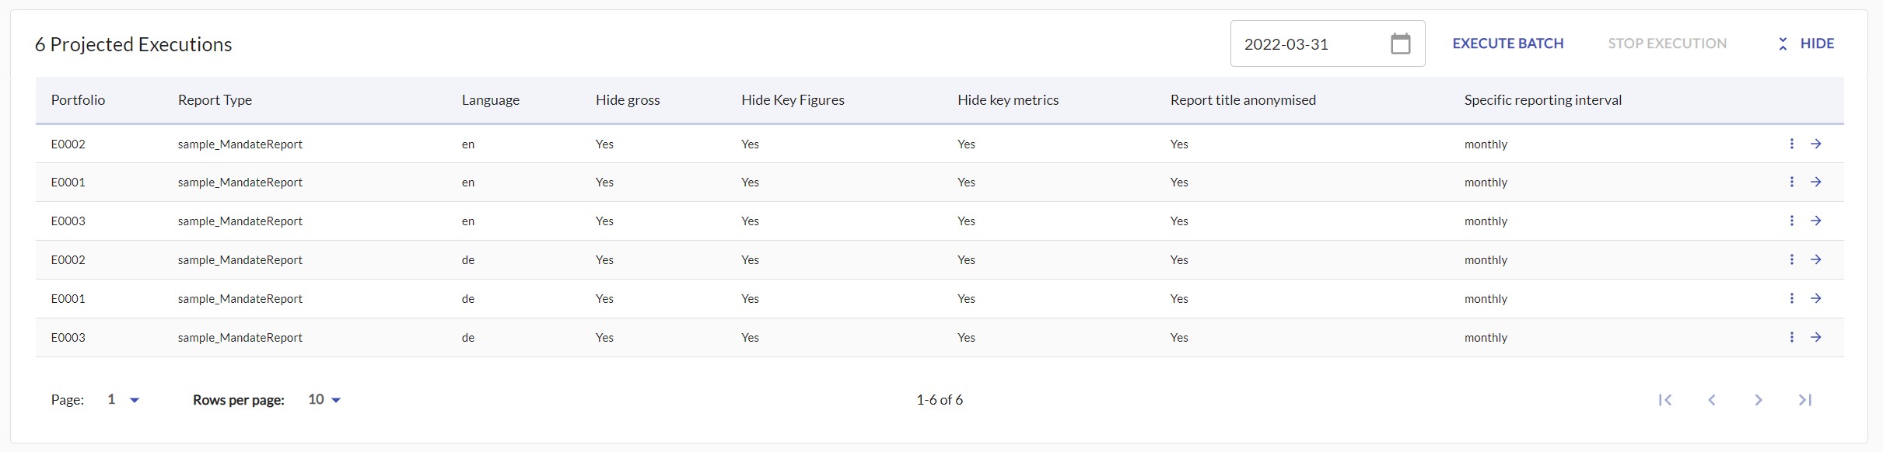Open the calendar date picker icon
The height and width of the screenshot is (452, 1883).
click(x=1400, y=43)
